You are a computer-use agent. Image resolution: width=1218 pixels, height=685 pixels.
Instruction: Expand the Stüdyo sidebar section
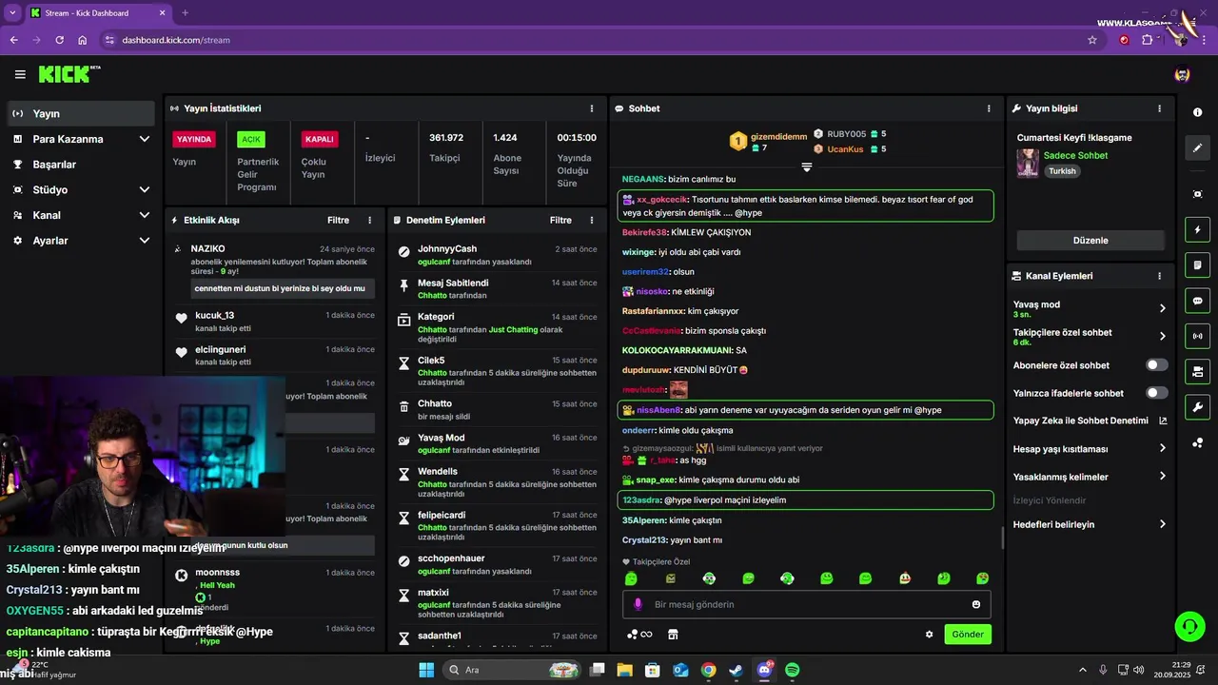click(145, 189)
